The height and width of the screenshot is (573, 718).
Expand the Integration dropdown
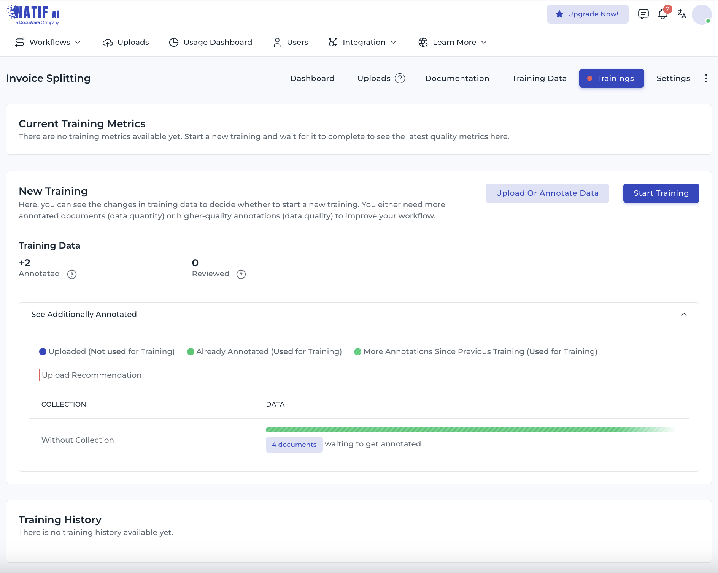click(x=394, y=42)
